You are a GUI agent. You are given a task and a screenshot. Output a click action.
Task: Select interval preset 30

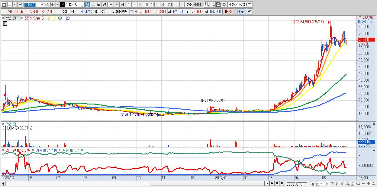tap(157, 5)
